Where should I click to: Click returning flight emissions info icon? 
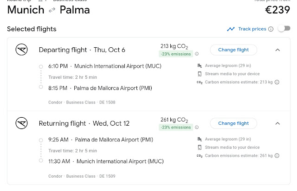click(197, 127)
